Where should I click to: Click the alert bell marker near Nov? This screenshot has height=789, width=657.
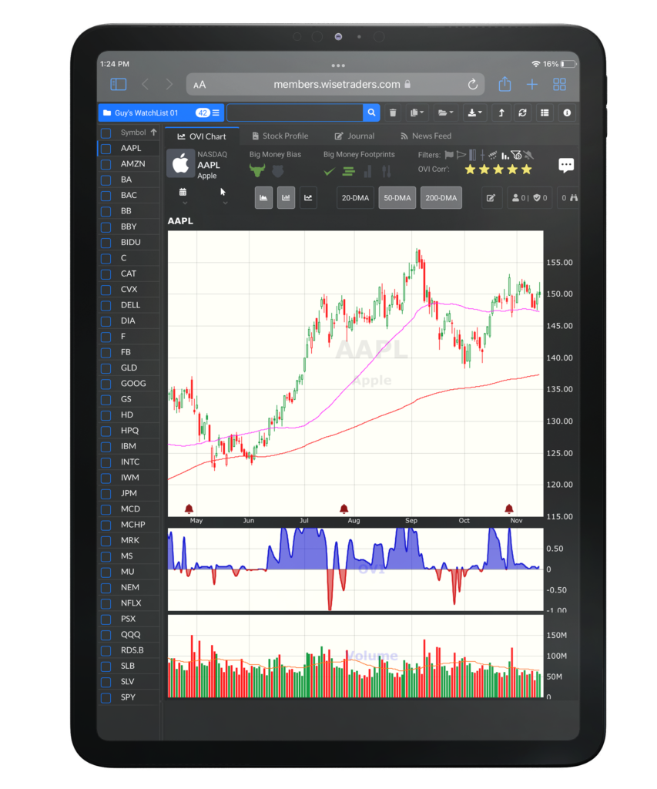pyautogui.click(x=509, y=509)
